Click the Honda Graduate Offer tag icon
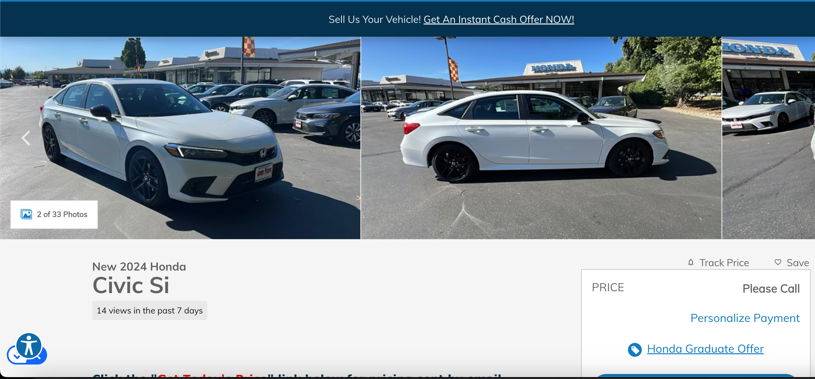The height and width of the screenshot is (379, 815). coord(635,350)
